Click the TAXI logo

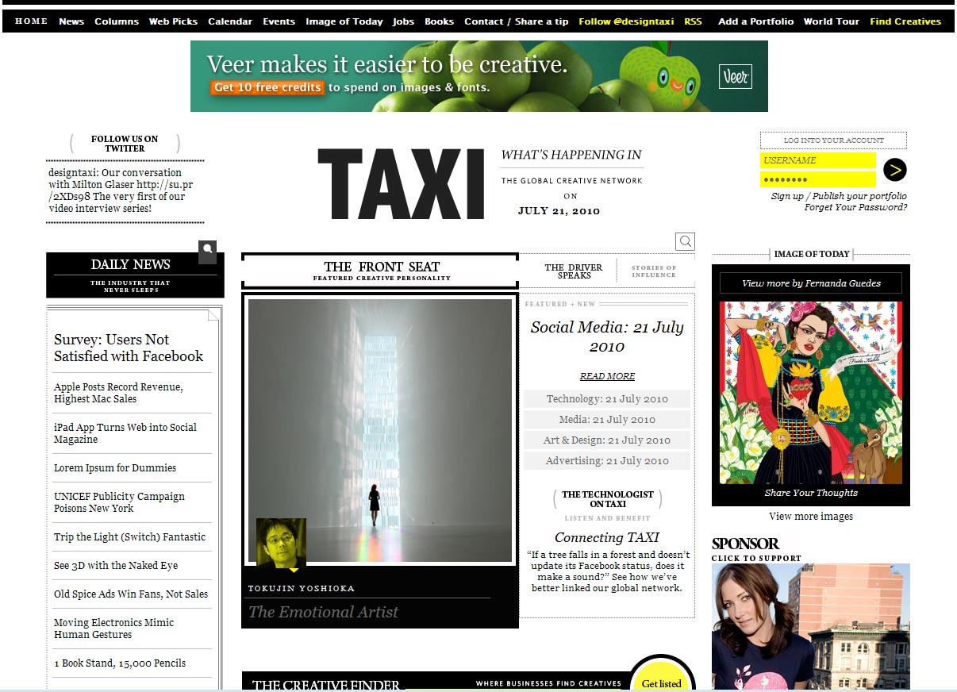pyautogui.click(x=401, y=184)
